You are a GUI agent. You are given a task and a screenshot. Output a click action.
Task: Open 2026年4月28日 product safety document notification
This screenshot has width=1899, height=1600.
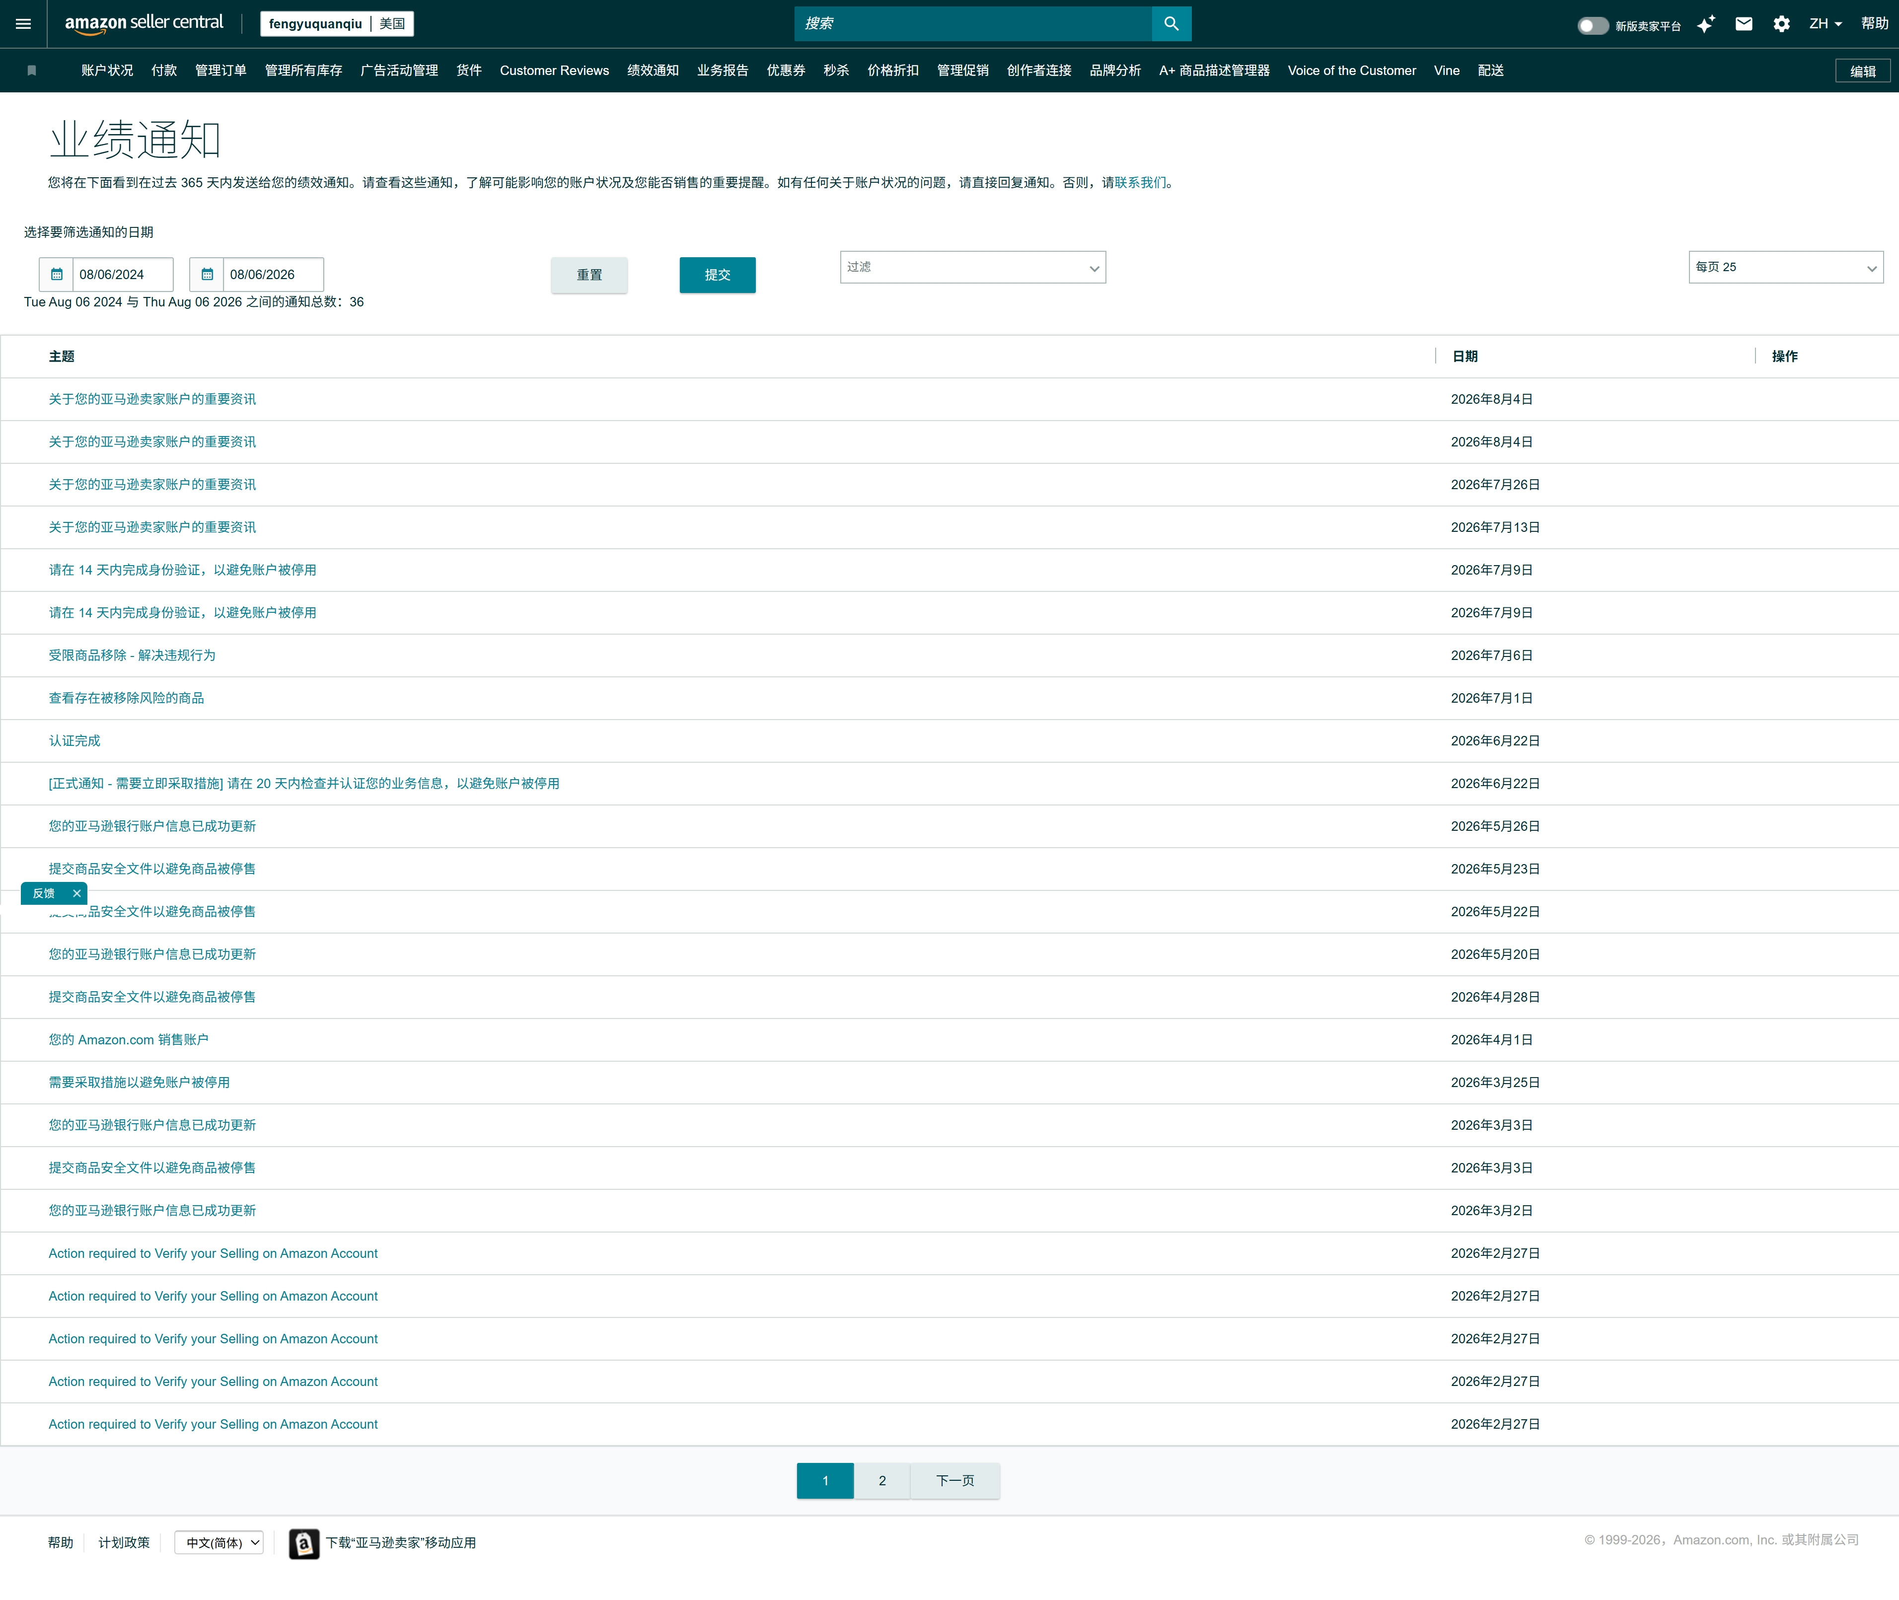152,998
